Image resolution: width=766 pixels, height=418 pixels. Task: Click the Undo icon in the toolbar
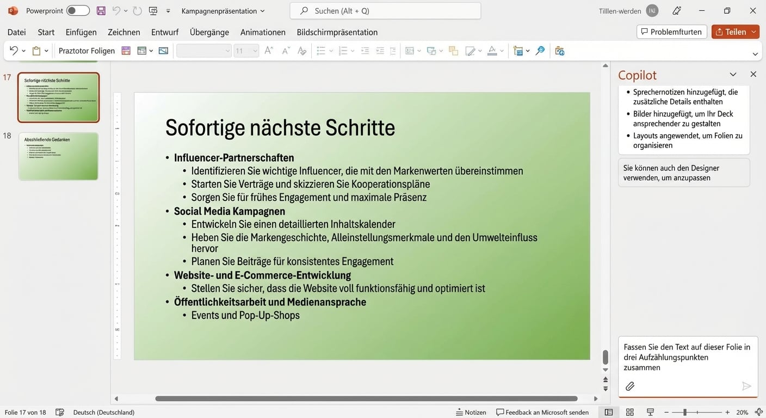(x=13, y=50)
